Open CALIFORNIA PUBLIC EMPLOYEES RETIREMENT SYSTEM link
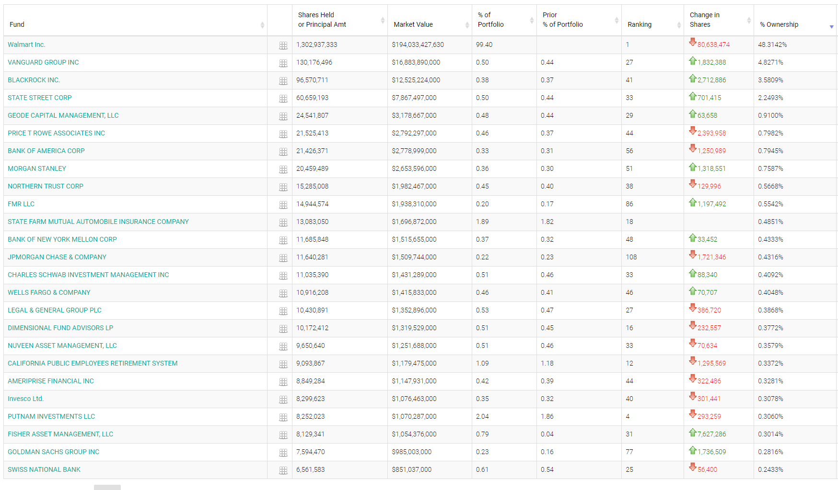This screenshot has width=838, height=490. tap(93, 363)
